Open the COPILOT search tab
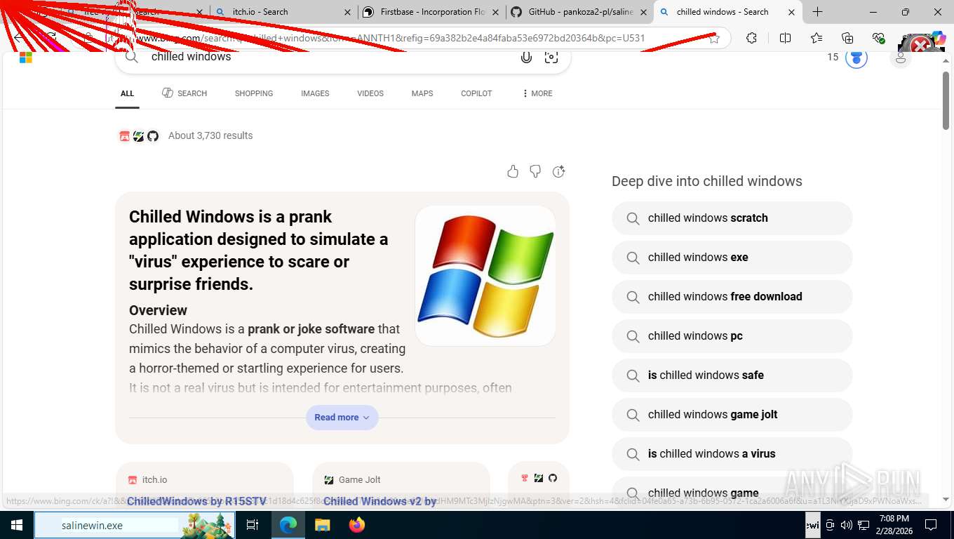Viewport: 954px width, 539px height. (476, 93)
